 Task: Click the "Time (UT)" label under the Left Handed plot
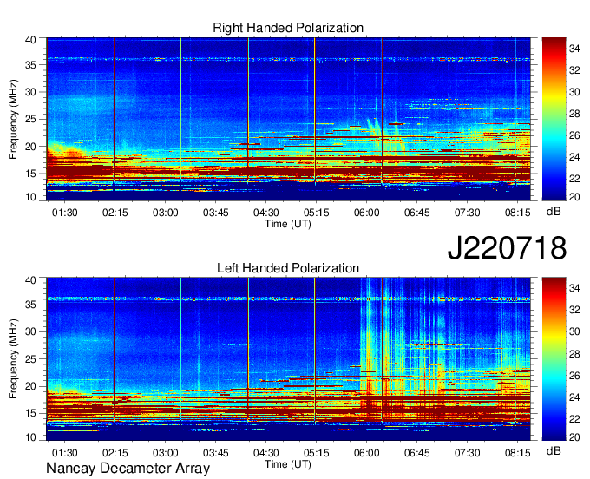click(288, 464)
